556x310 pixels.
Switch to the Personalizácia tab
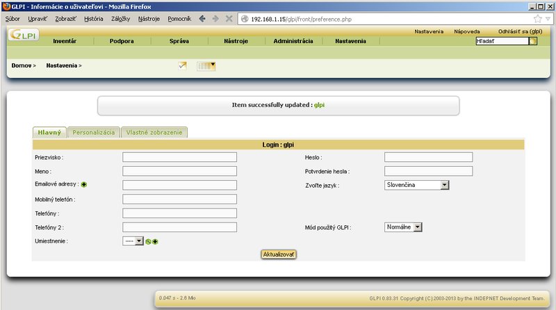94,132
